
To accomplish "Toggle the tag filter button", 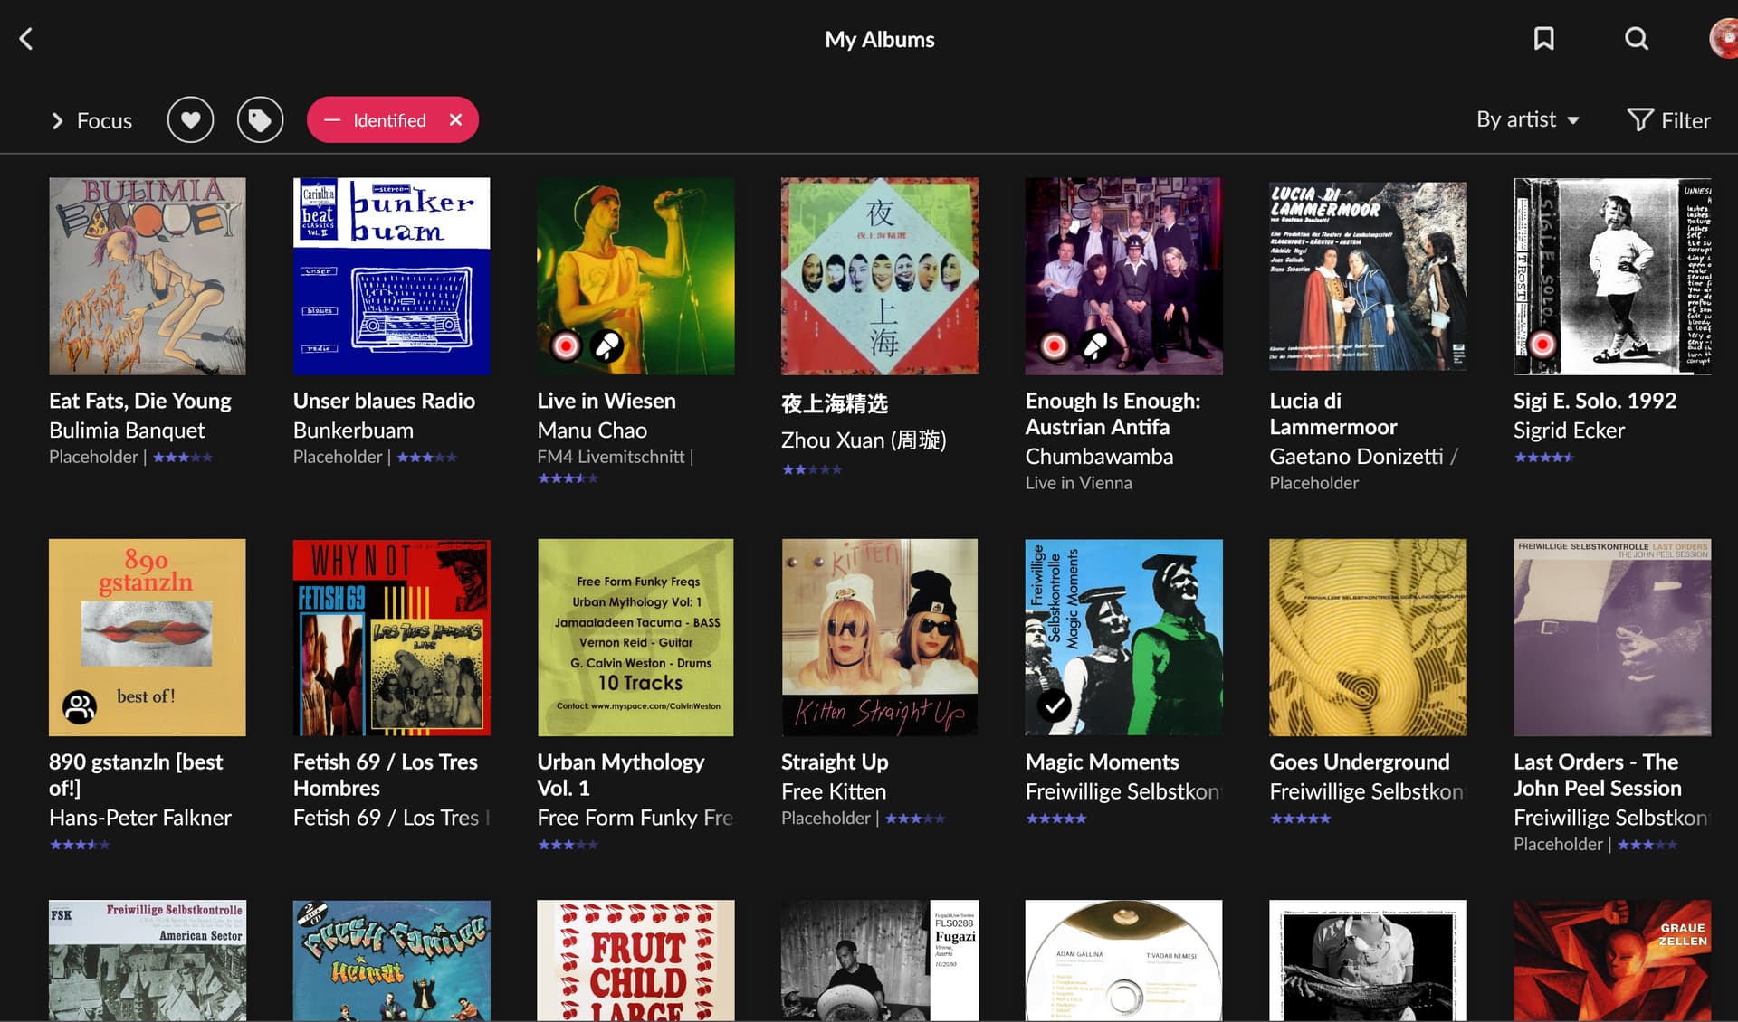I will tap(260, 120).
